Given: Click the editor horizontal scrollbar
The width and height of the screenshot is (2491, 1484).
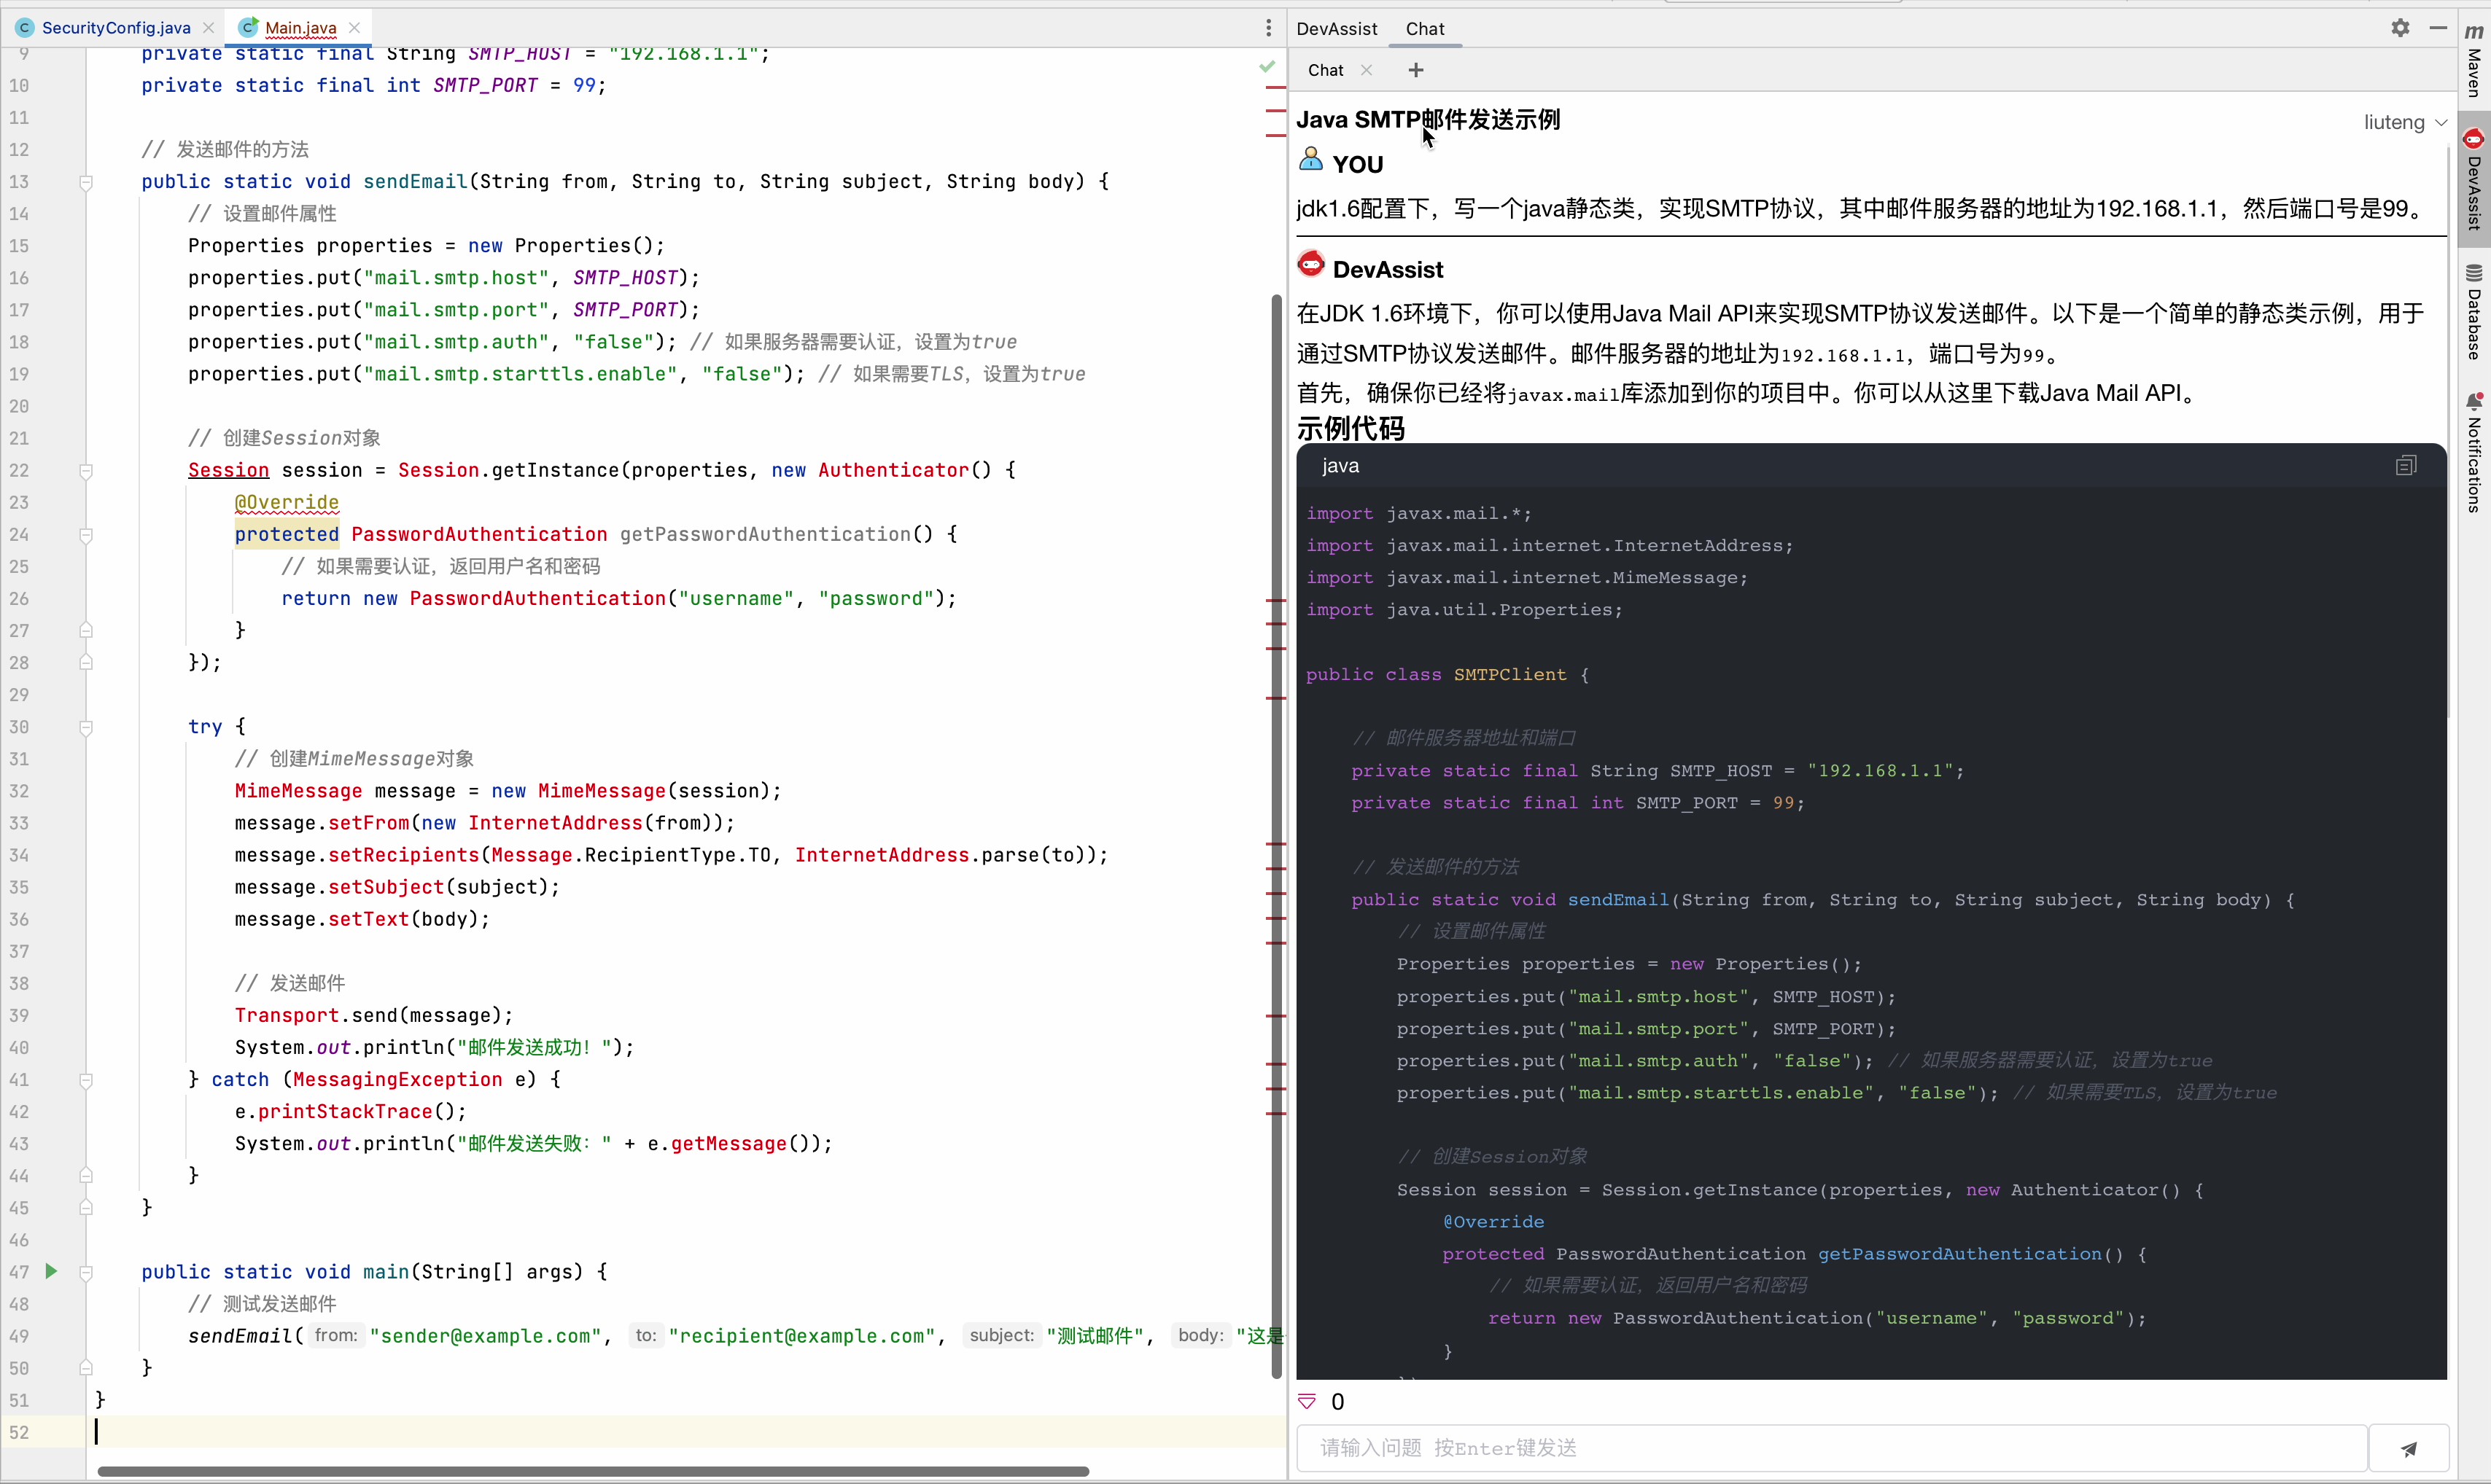Looking at the screenshot, I should click(594, 1471).
